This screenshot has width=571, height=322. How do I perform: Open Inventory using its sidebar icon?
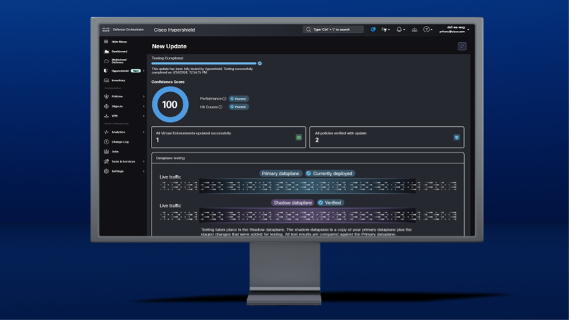(106, 80)
